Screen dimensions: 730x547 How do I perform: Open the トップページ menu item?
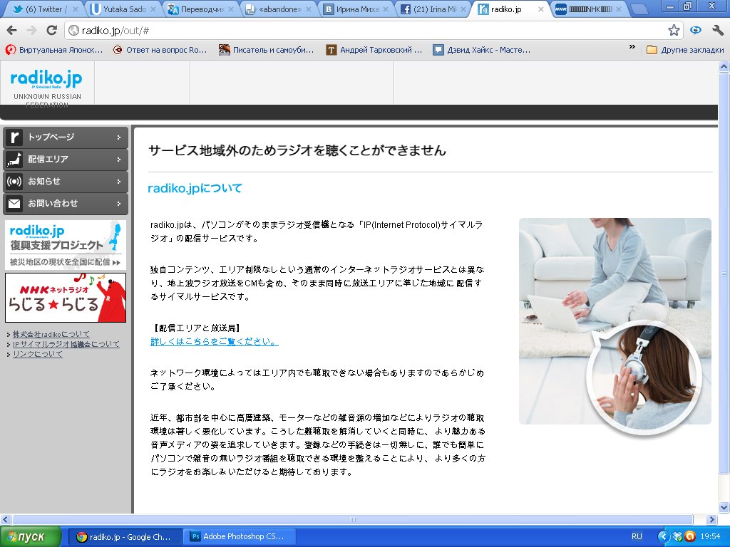(66, 137)
